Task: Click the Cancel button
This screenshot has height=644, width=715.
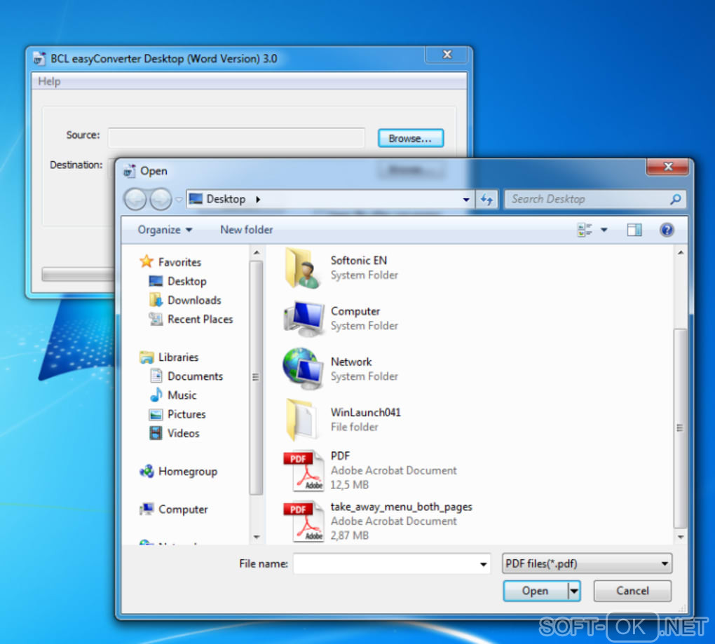Action: [x=632, y=591]
